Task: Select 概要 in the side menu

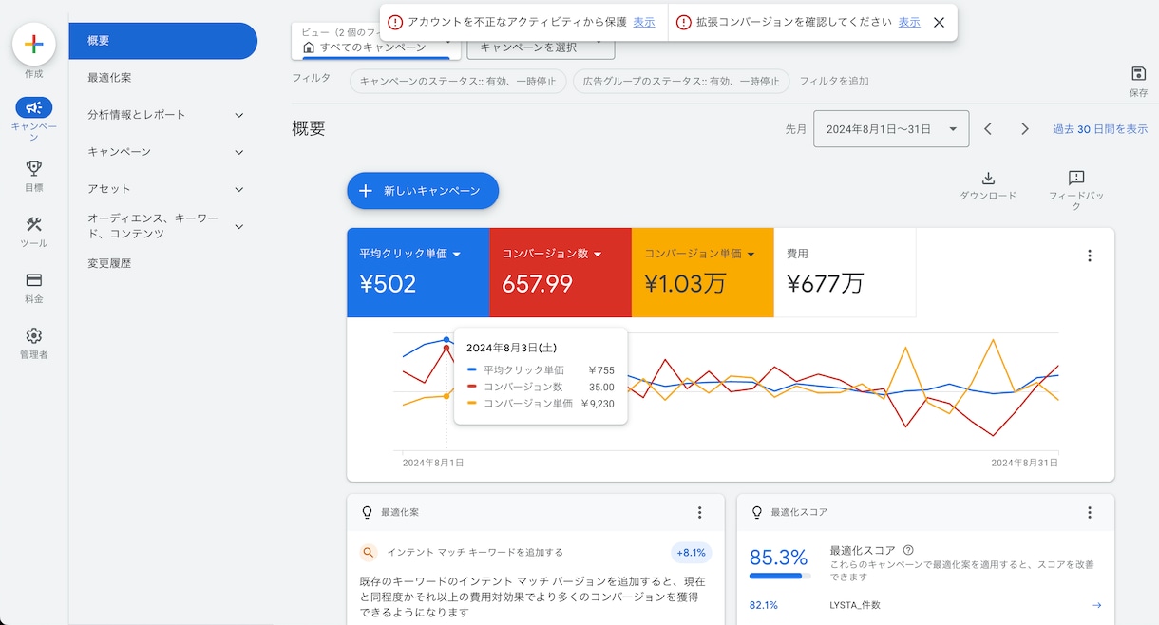Action: click(x=162, y=41)
